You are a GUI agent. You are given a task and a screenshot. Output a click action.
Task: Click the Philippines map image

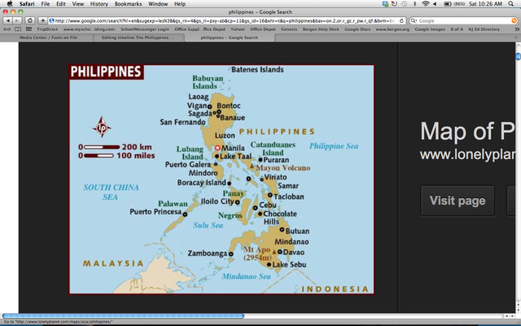pyautogui.click(x=221, y=179)
